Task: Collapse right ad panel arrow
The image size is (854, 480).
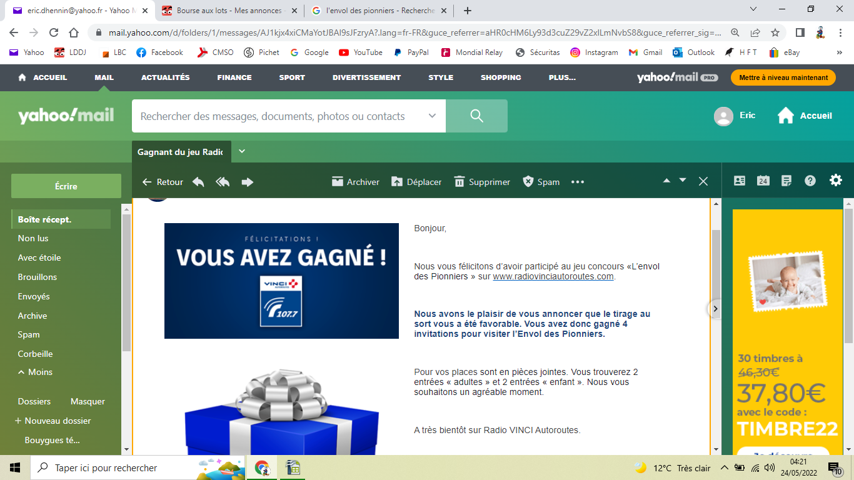Action: point(715,309)
